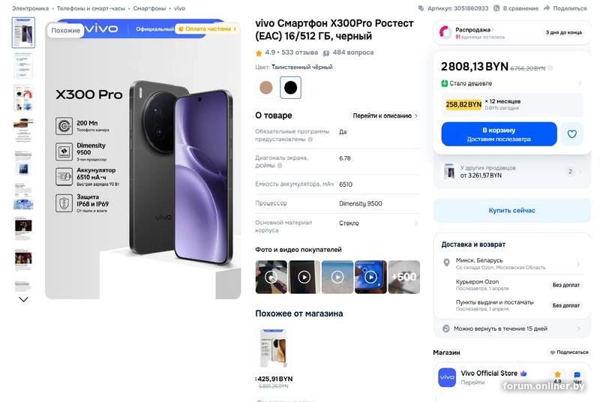Click "Купить сейчас" button
This screenshot has height=402, width=600.
pyautogui.click(x=512, y=211)
